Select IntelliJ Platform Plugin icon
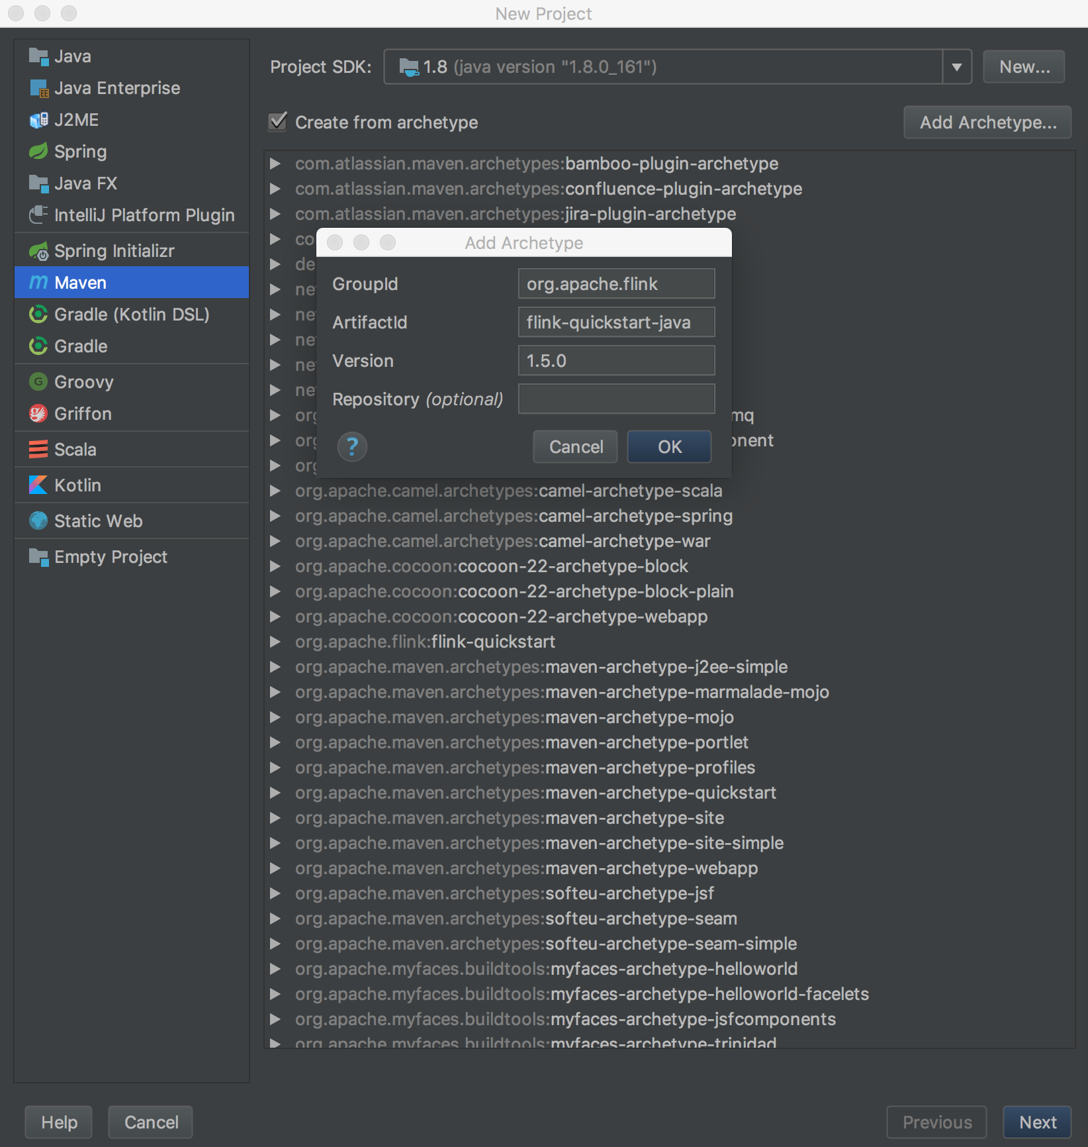Viewport: 1088px width, 1147px height. tap(38, 215)
